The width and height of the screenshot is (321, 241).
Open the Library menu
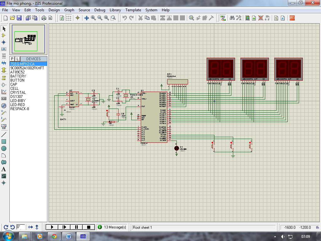point(115,10)
